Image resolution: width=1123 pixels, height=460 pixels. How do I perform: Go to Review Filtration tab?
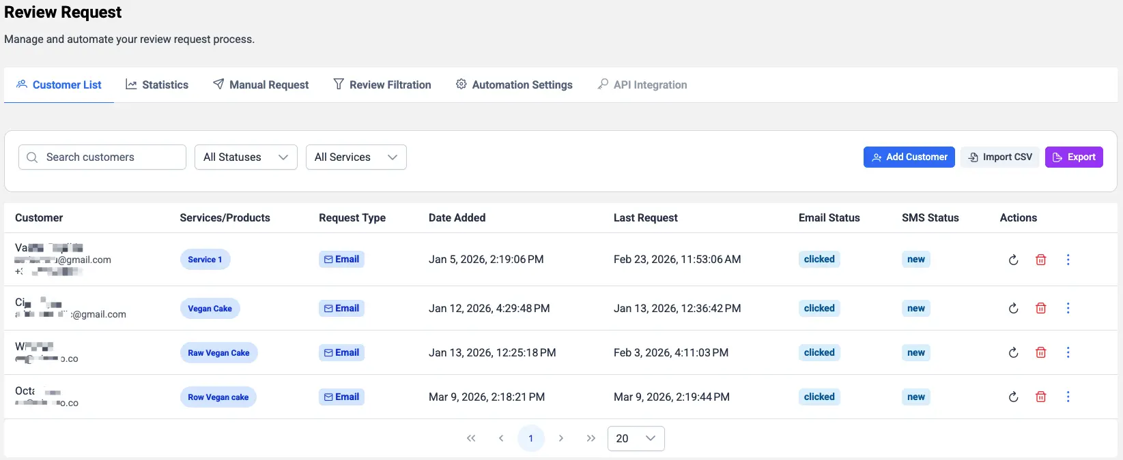[x=382, y=85]
